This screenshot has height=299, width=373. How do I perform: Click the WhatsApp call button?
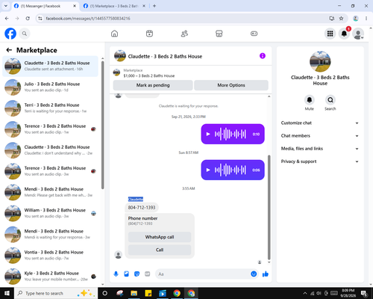[x=160, y=237]
